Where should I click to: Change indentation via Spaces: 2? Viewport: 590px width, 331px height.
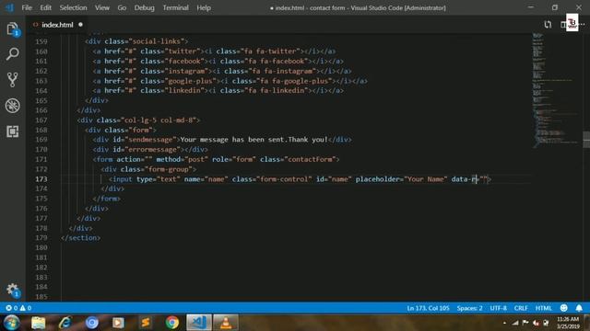(x=469, y=308)
